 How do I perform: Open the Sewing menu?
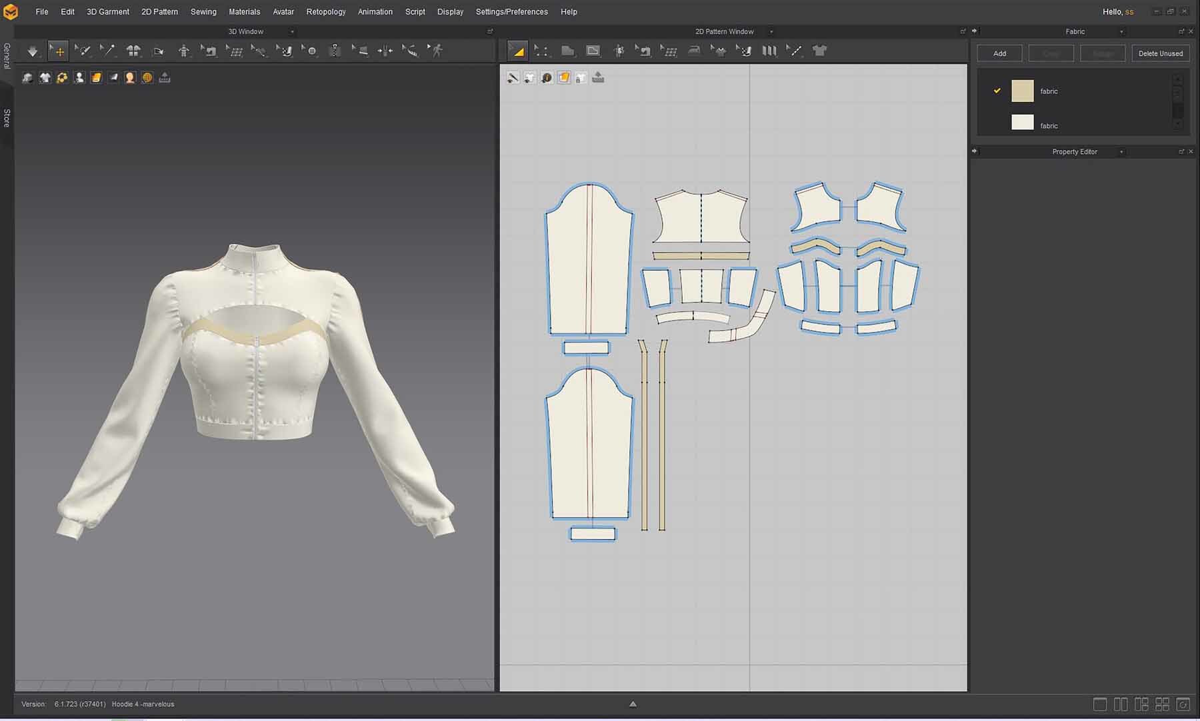point(203,12)
